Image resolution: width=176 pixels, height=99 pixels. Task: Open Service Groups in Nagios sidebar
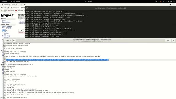[6, 36]
